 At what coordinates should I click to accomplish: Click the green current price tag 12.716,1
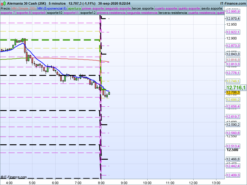pyautogui.click(x=236, y=88)
